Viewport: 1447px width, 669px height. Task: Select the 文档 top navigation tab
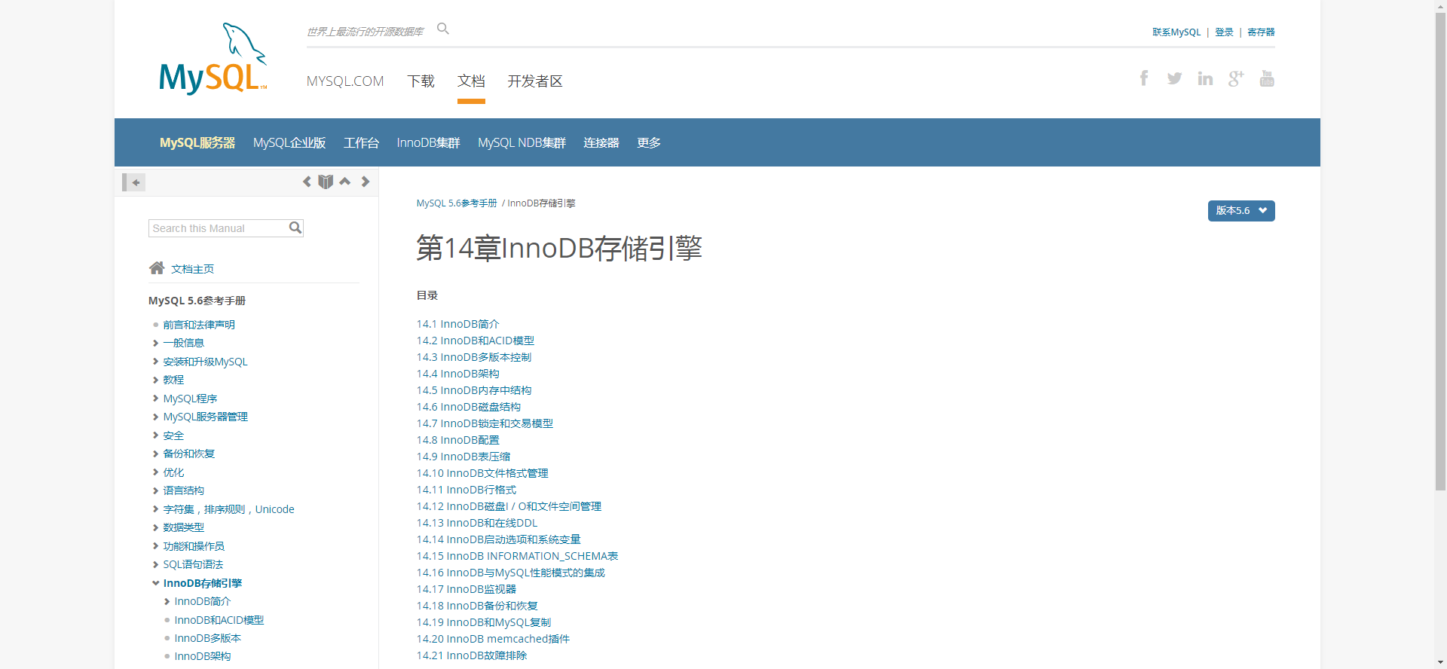pos(471,81)
